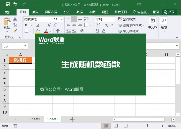Image resolution: width=181 pixels, height=129 pixels.
Task: Click the Cut scissors icon
Action: [15, 19]
